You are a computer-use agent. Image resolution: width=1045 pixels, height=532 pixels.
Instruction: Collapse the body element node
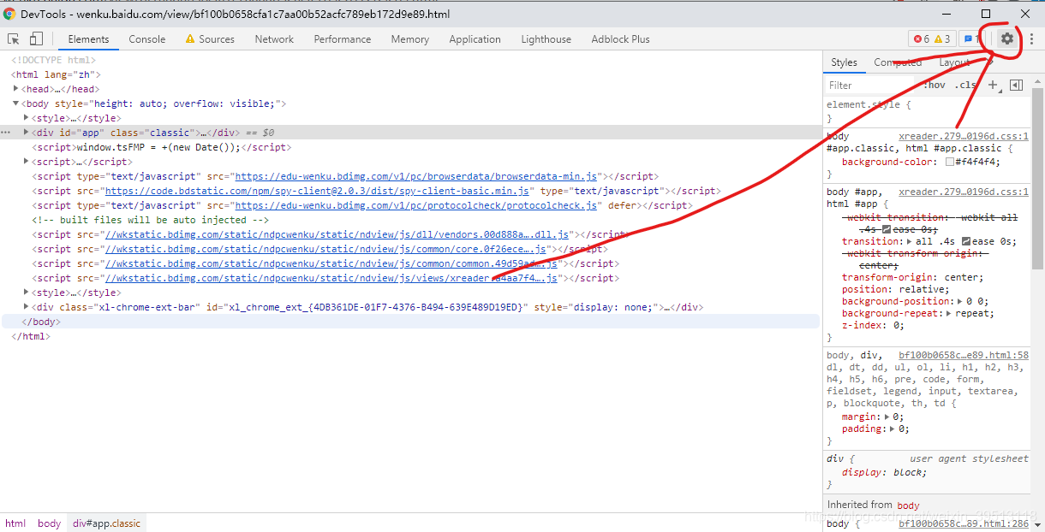tap(16, 103)
